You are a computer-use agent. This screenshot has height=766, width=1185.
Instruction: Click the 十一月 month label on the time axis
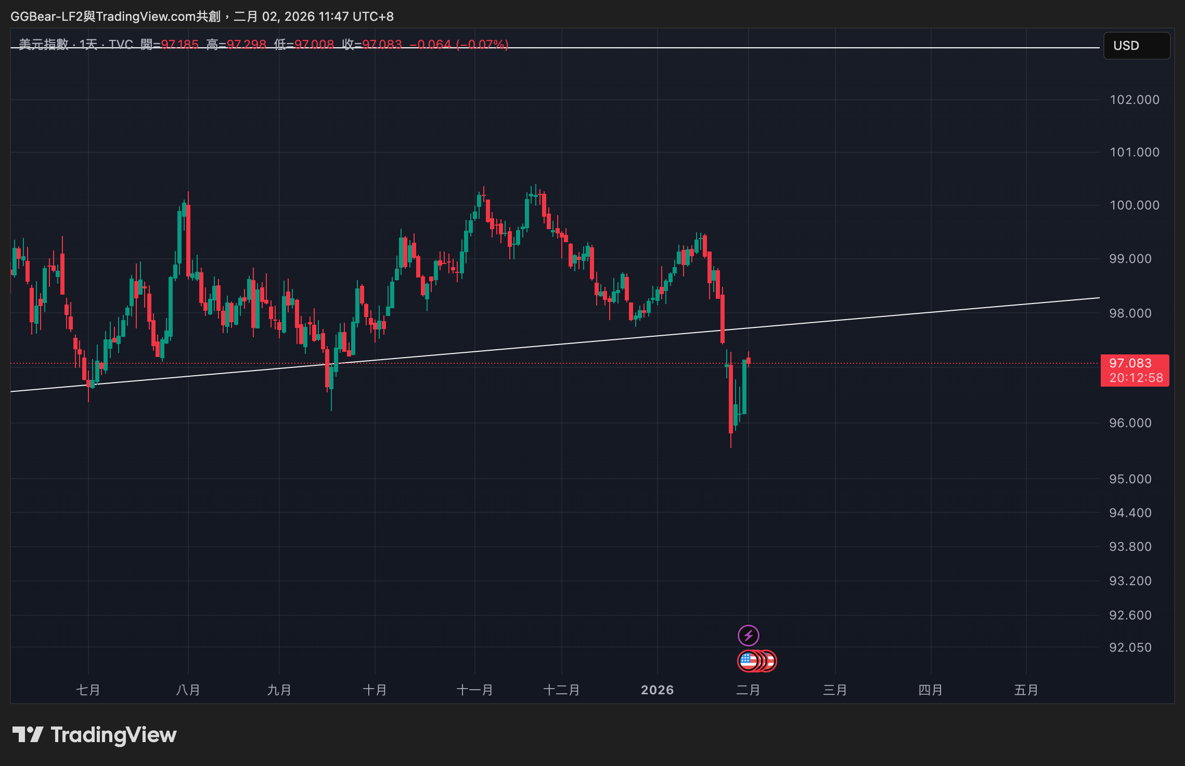pos(474,690)
